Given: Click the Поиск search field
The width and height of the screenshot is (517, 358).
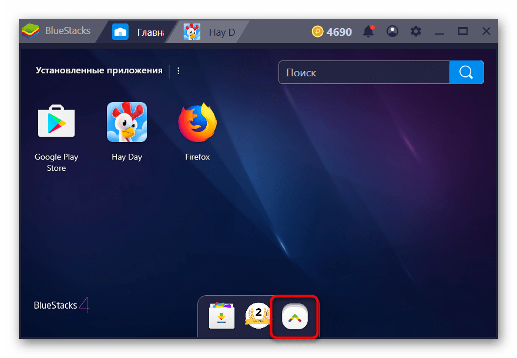Looking at the screenshot, I should [364, 73].
